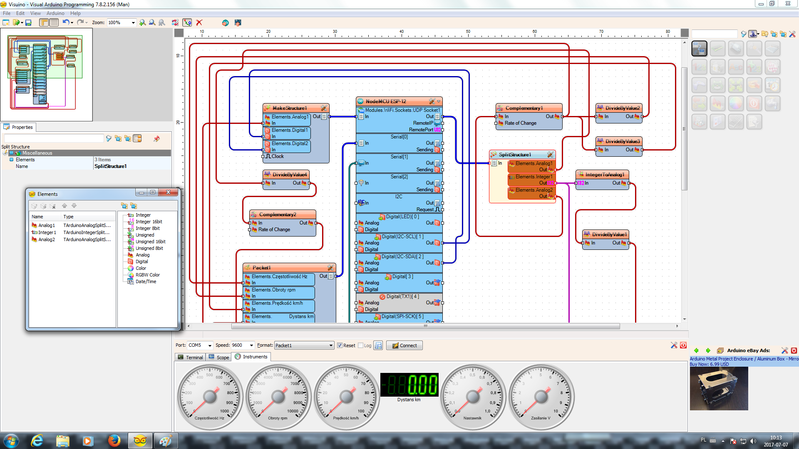Screen dimensions: 799x449
Task: Click the SplitStructure1 name value field
Action: point(132,166)
